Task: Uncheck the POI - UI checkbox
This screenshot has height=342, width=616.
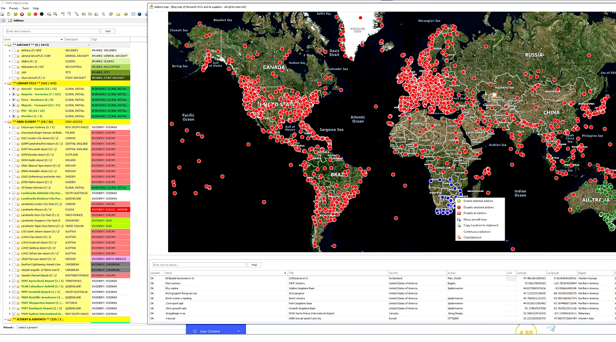Action: click(x=14, y=111)
